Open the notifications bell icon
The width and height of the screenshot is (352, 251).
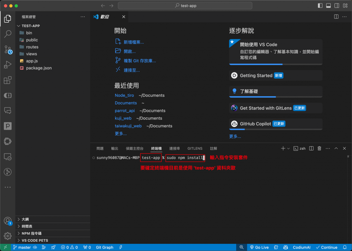pyautogui.click(x=345, y=247)
